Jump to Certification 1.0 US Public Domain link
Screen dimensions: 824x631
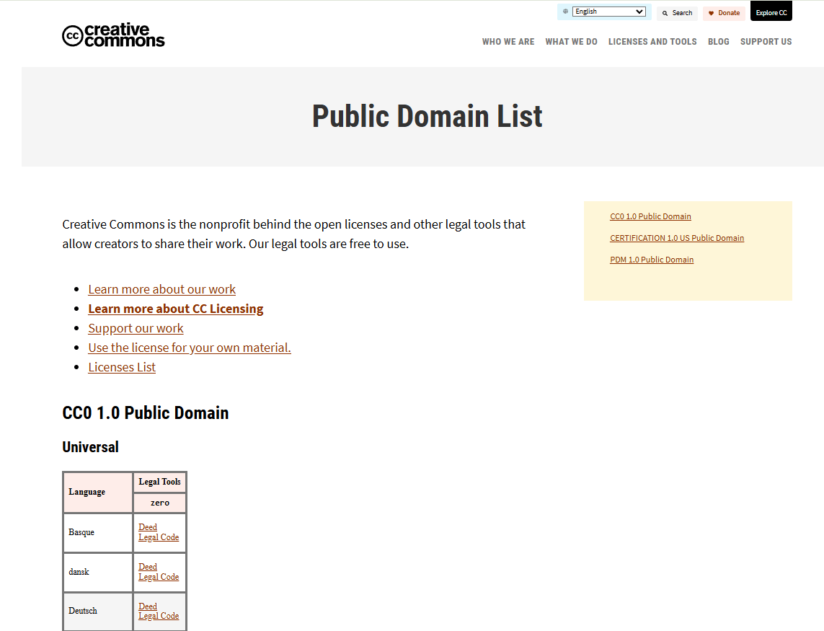677,238
